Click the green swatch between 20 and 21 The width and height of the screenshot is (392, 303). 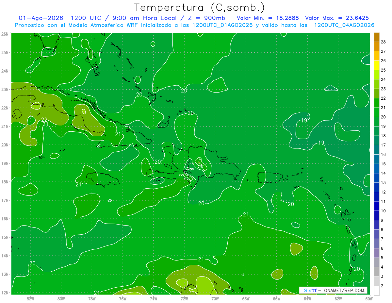pyautogui.click(x=377, y=112)
